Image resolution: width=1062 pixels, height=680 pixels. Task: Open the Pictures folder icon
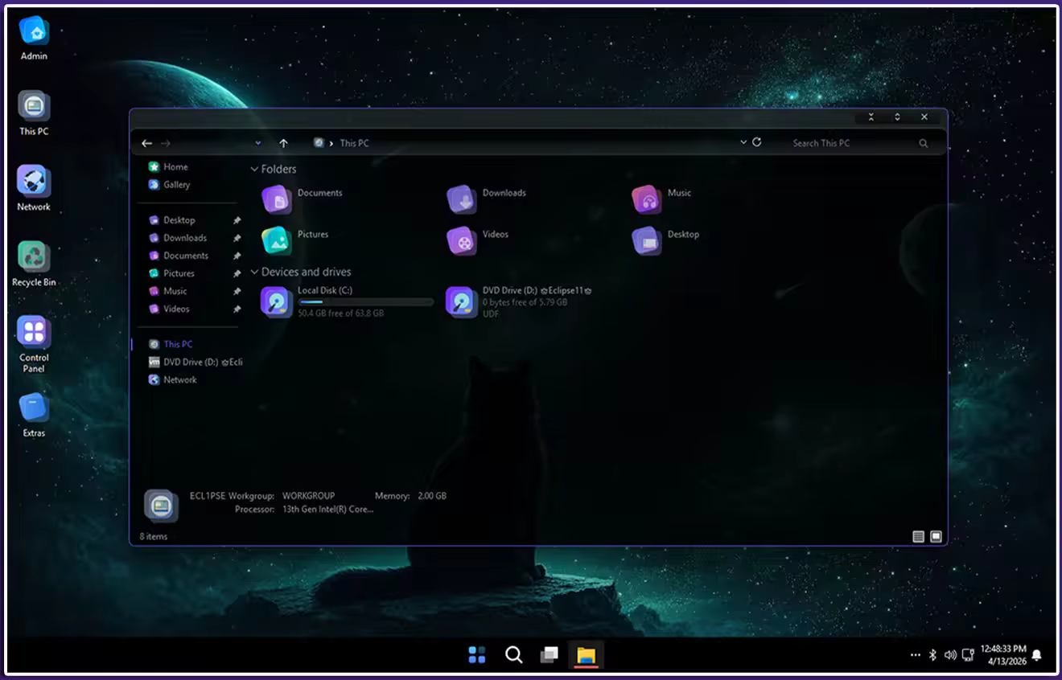tap(277, 240)
